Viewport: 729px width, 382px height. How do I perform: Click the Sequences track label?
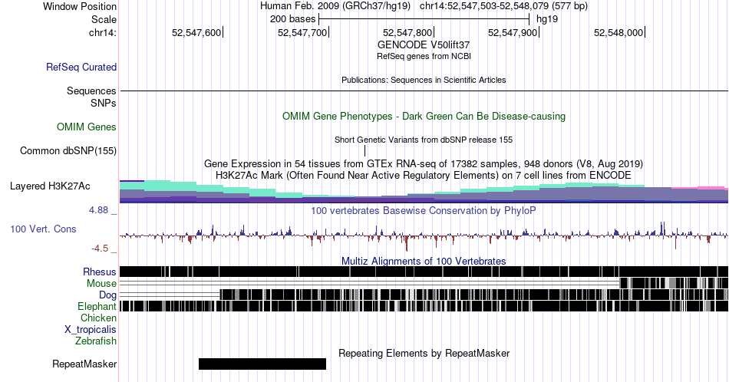click(x=91, y=91)
